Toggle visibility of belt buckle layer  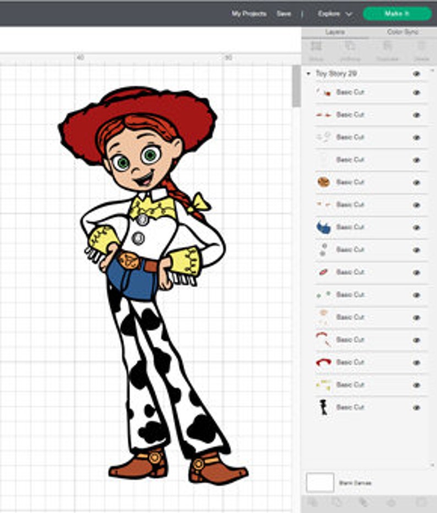coord(416,182)
